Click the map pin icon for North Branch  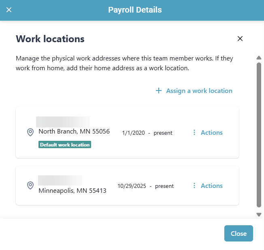(30, 132)
